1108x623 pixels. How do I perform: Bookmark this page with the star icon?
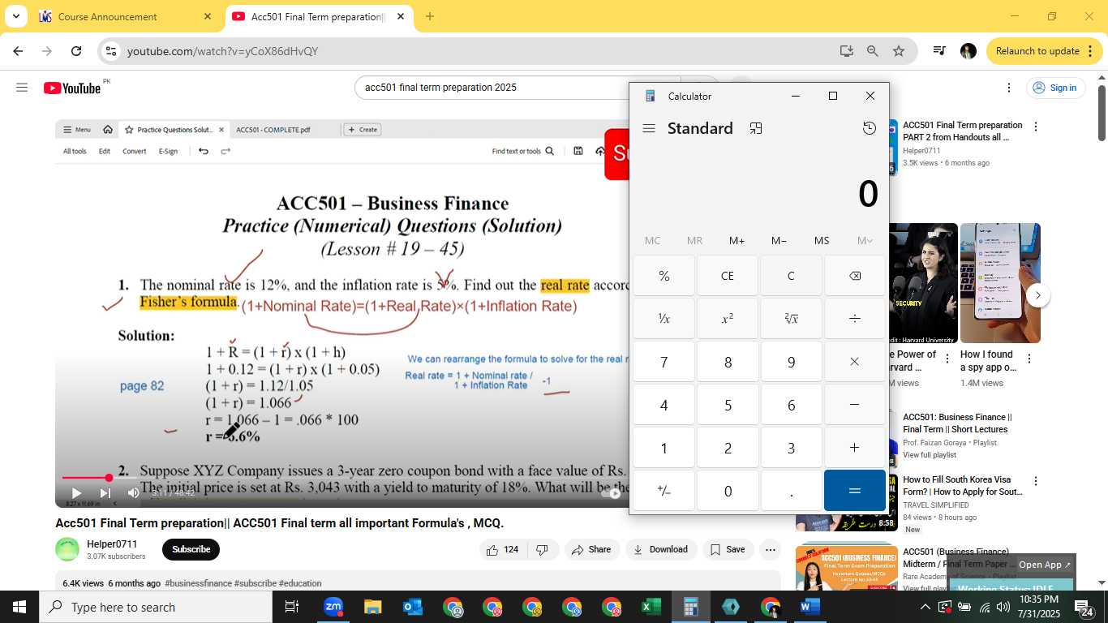pyautogui.click(x=899, y=51)
